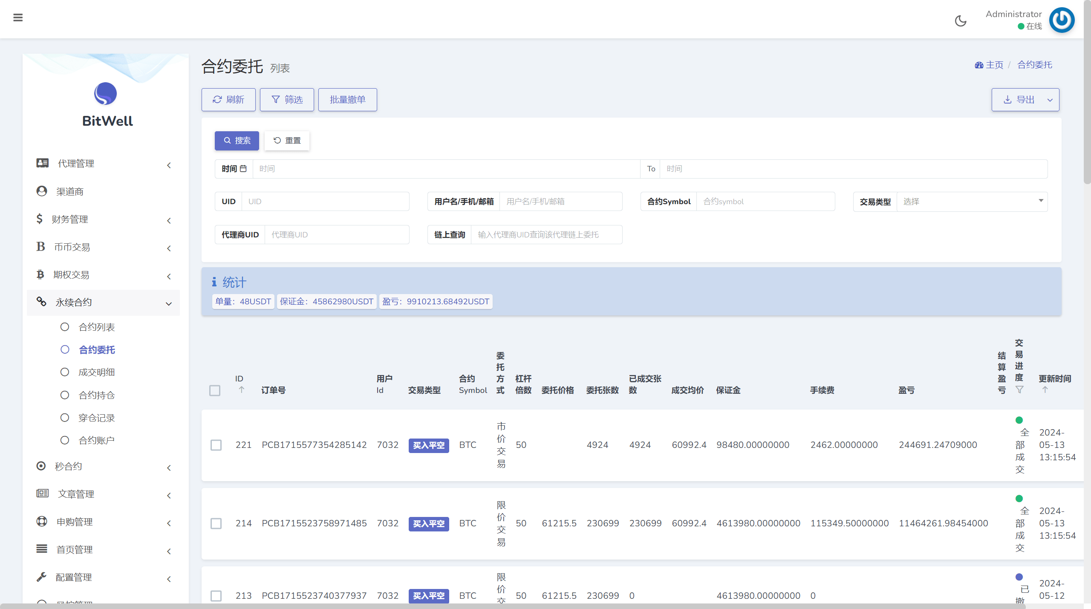Sort by ID column arrow
1091x609 pixels.
(x=242, y=390)
